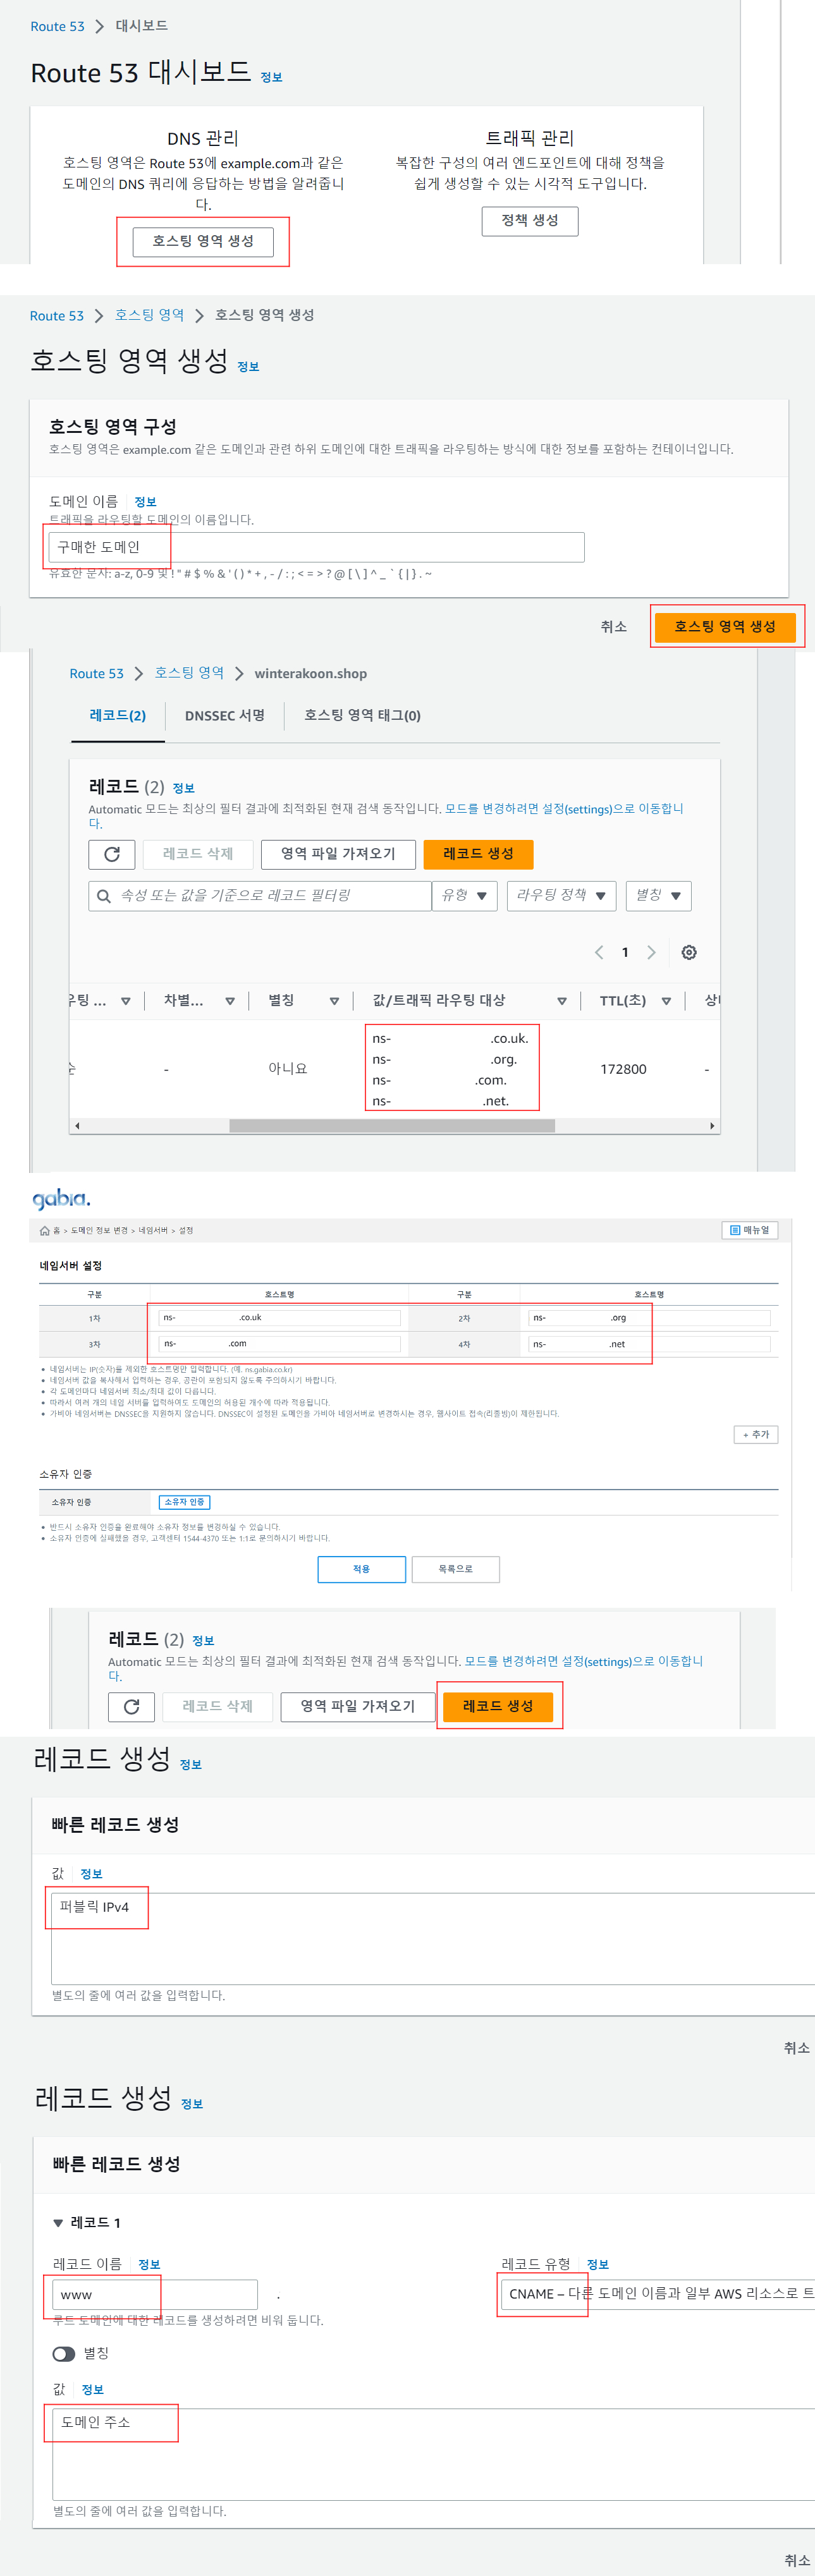Sort by 값/트래픽 라우팅 대상 column arrow
Image resolution: width=815 pixels, height=2576 pixels.
coord(562,1001)
